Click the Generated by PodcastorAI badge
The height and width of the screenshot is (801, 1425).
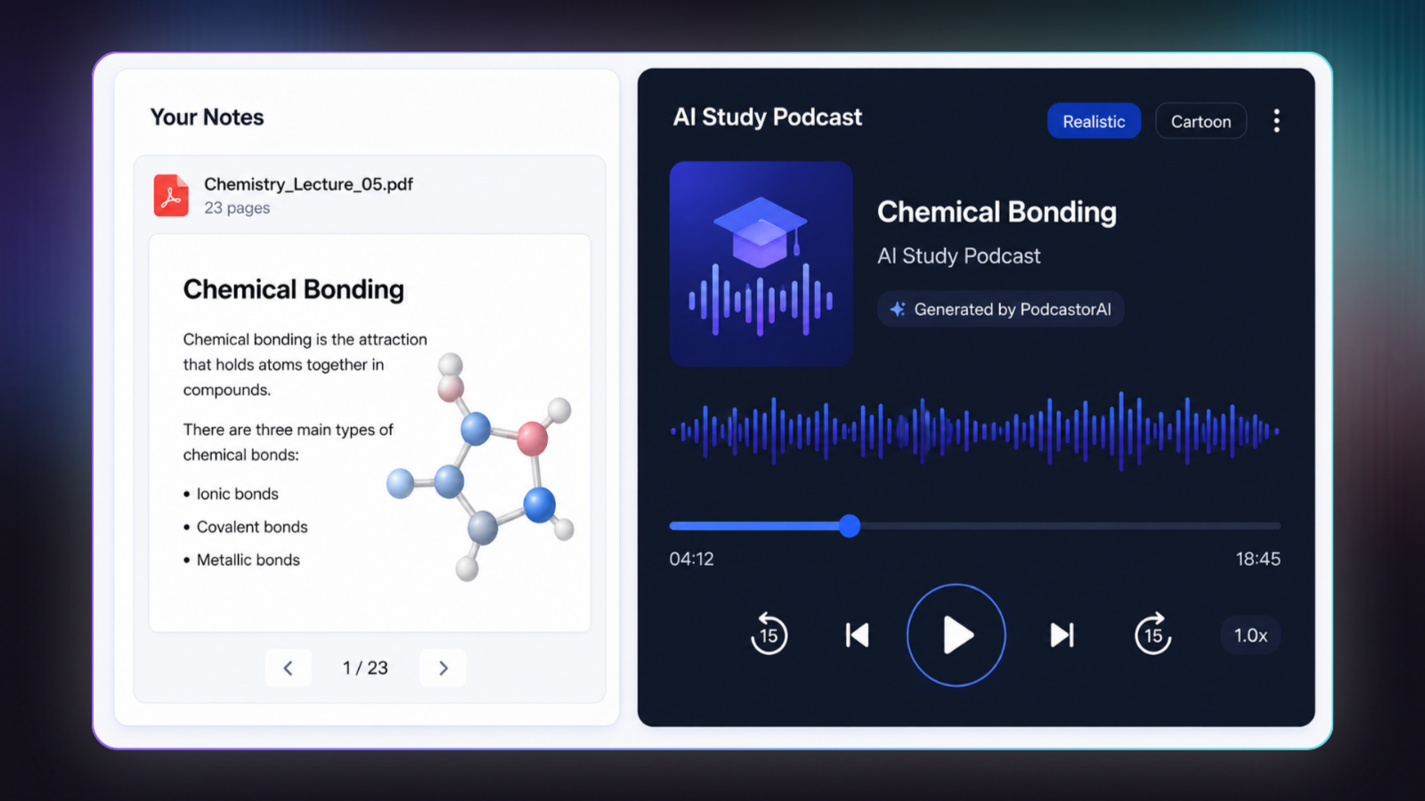(1000, 309)
